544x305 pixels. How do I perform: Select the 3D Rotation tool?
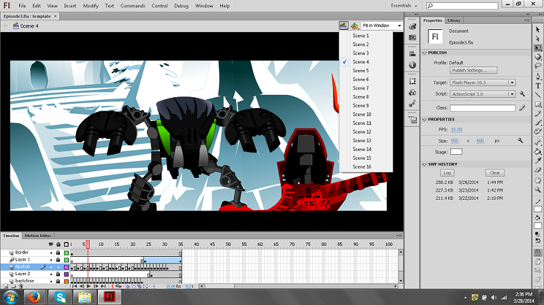tap(538, 57)
